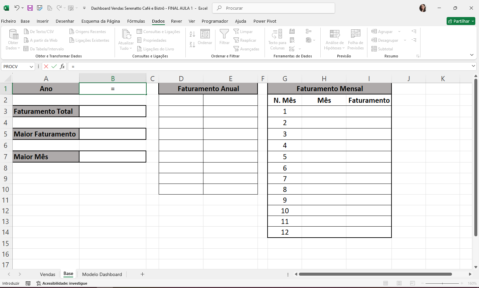Image resolution: width=479 pixels, height=288 pixels.
Task: Insert a Subtotal
Action: 382,49
